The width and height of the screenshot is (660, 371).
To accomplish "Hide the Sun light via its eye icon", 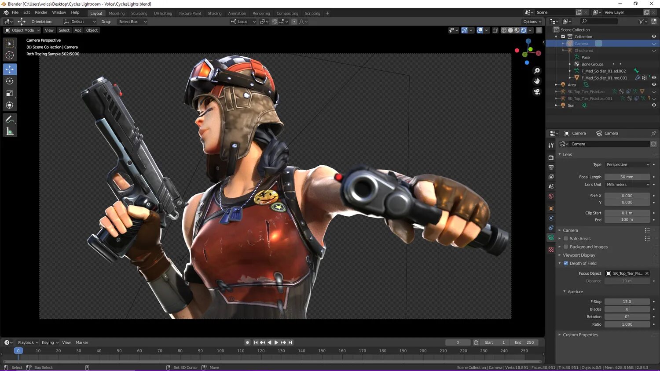I will point(654,105).
